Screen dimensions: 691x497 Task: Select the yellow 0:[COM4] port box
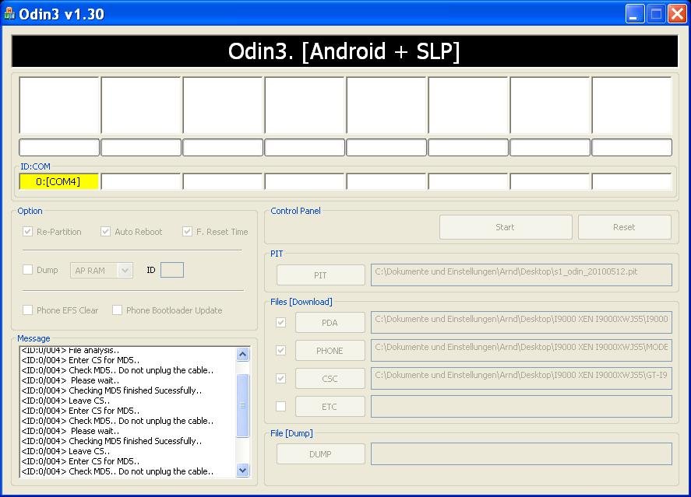(58, 182)
